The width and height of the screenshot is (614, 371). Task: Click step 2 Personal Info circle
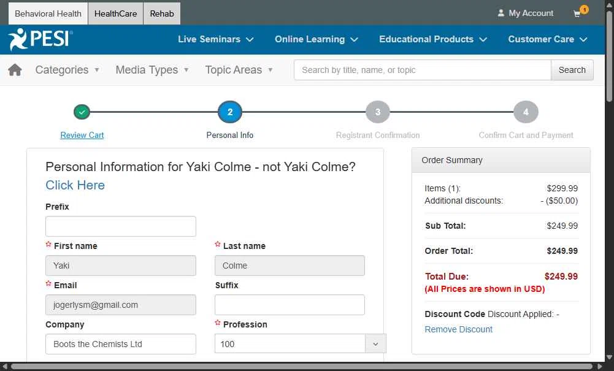230,112
